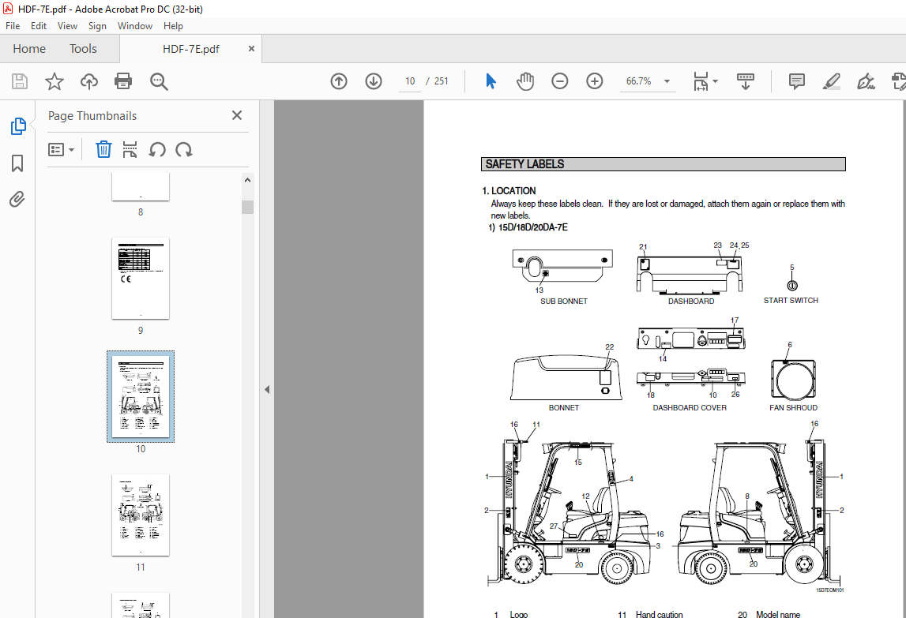Activate the Hand pan tool
Viewport: 906px width, 618px height.
[x=525, y=81]
